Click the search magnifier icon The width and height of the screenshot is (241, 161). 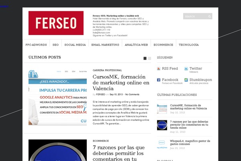pos(210,17)
